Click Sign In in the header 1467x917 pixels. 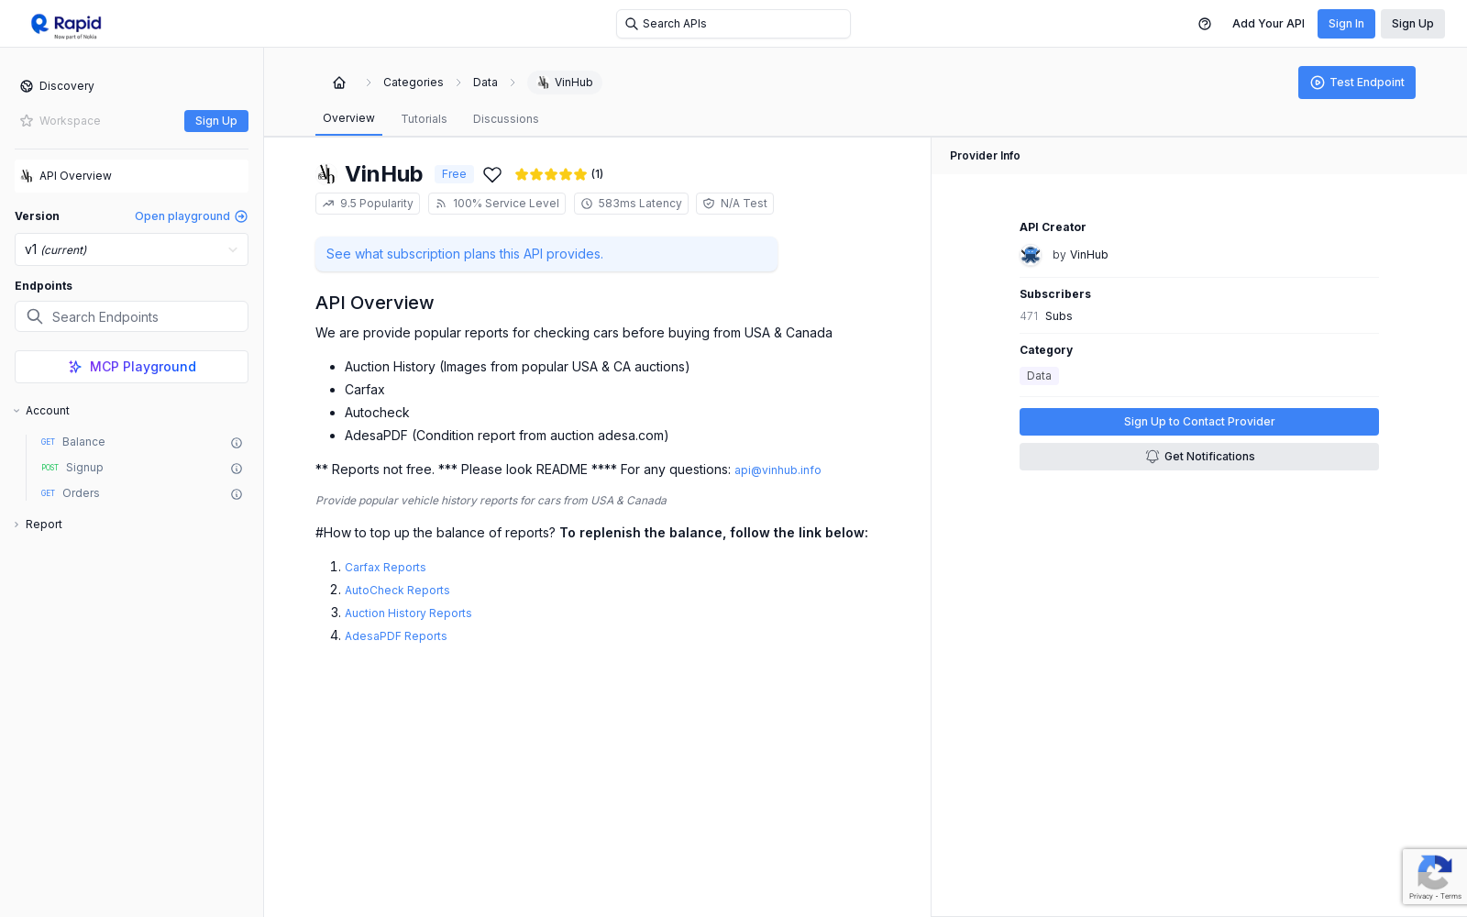[1346, 24]
